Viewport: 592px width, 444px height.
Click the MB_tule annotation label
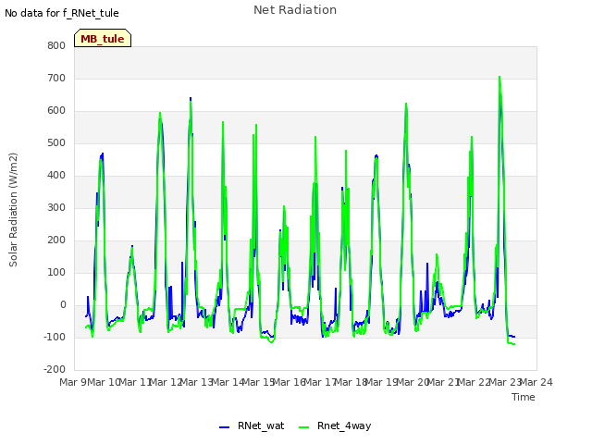103,38
